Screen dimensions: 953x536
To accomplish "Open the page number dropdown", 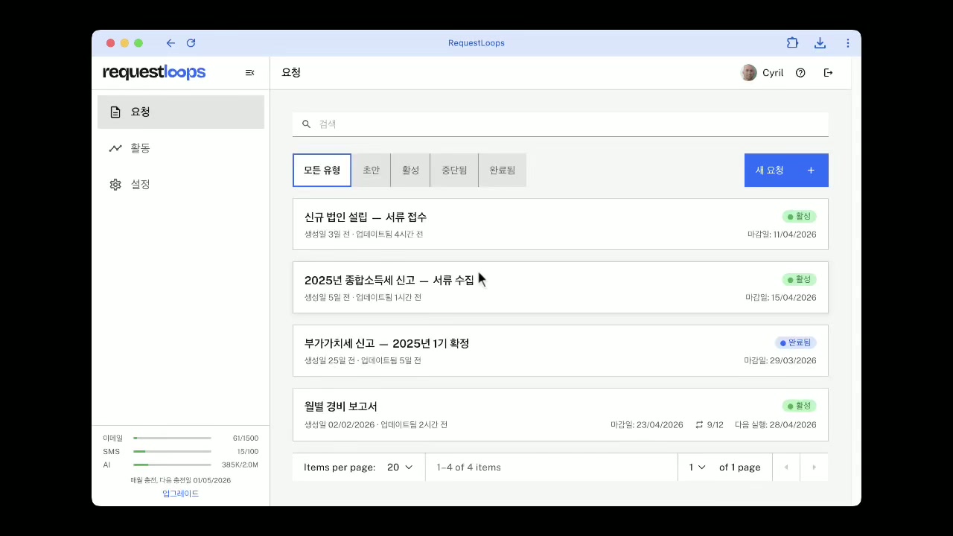I will 697,468.
